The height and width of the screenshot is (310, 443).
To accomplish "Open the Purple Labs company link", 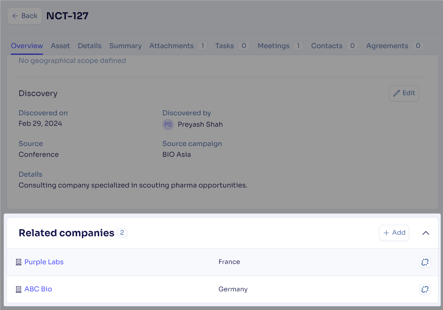I will click(x=44, y=262).
